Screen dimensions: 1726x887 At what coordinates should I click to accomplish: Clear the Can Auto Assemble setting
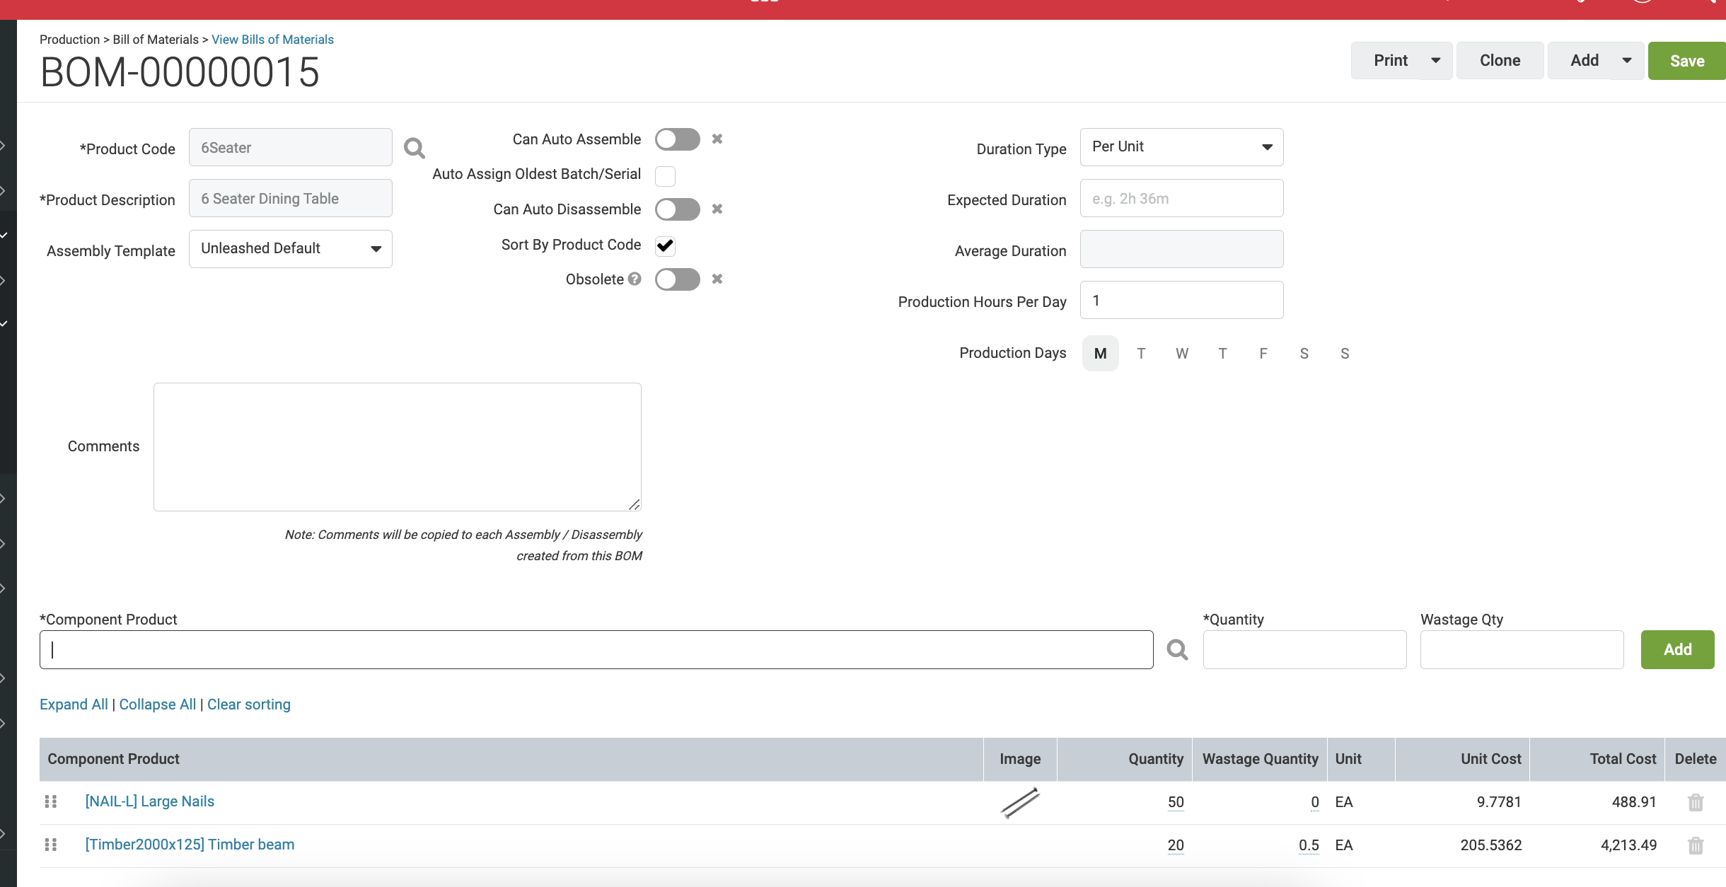(x=717, y=139)
